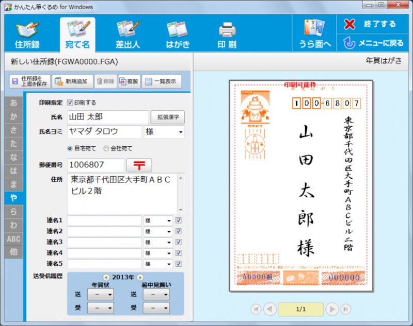The height and width of the screenshot is (326, 413).
Task: Click the 拡張漢字 extended kanji button
Action: coord(167,117)
